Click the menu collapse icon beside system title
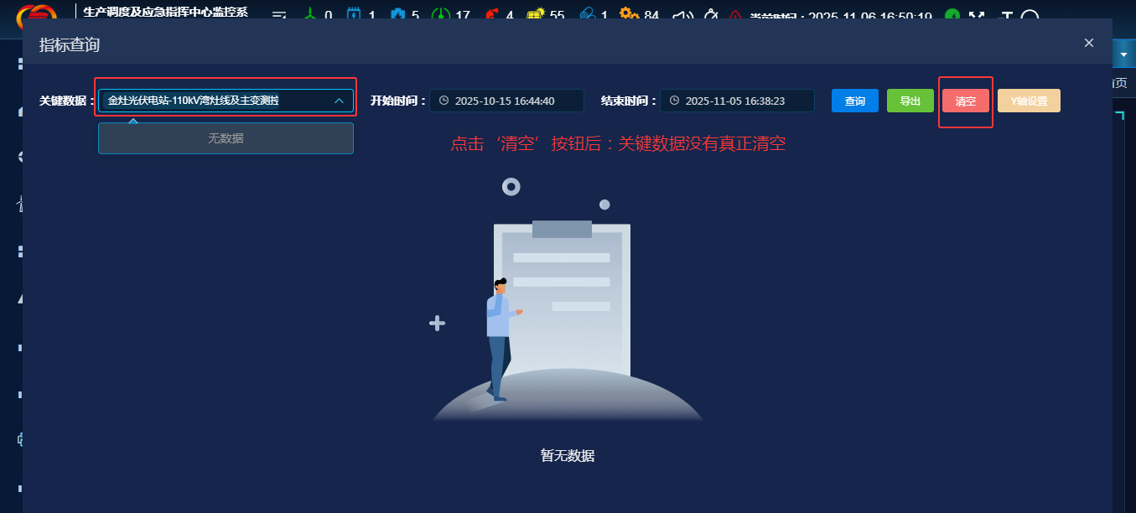Screen dimensions: 1136x513 click(279, 15)
